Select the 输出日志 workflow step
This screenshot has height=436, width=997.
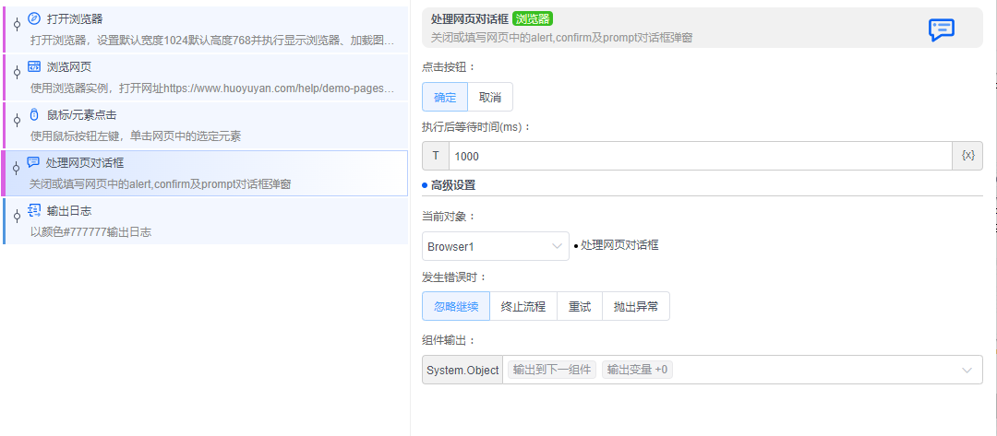(205, 221)
